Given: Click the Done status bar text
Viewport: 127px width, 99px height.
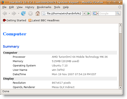Looking at the screenshot, I should (x=6, y=91).
